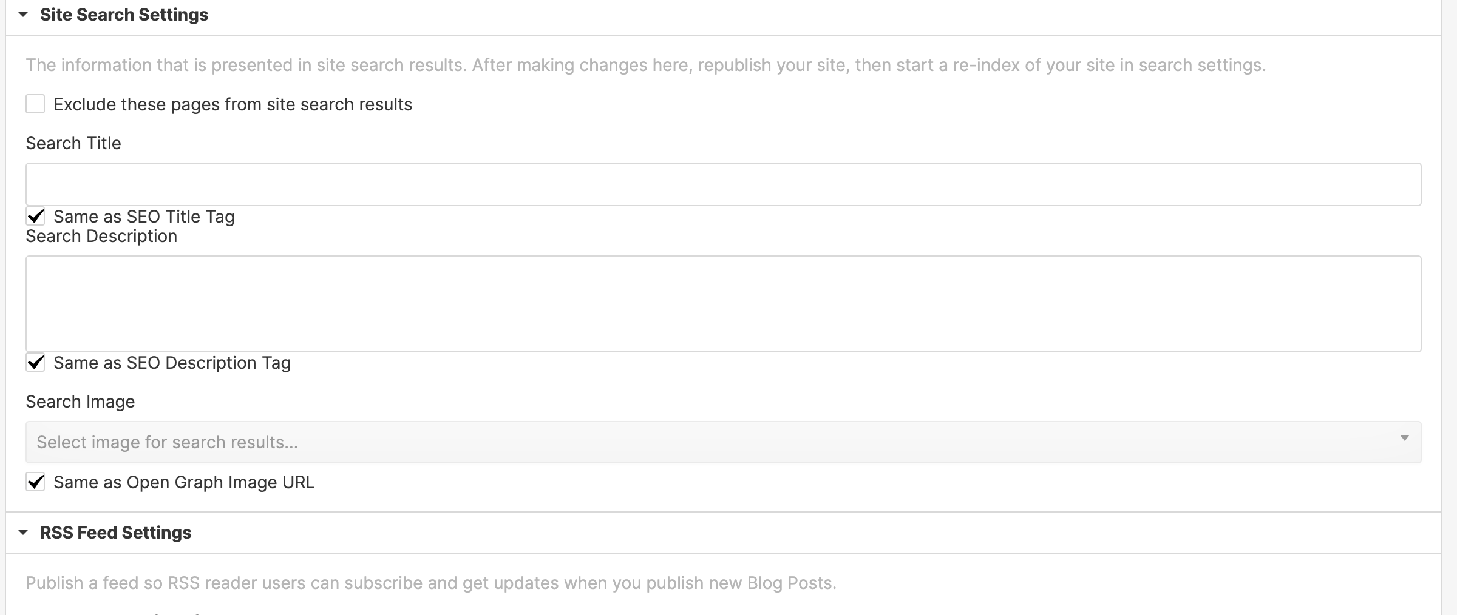The width and height of the screenshot is (1457, 615).
Task: Uncheck the Same as Open Graph Image URL box
Action: [x=35, y=482]
